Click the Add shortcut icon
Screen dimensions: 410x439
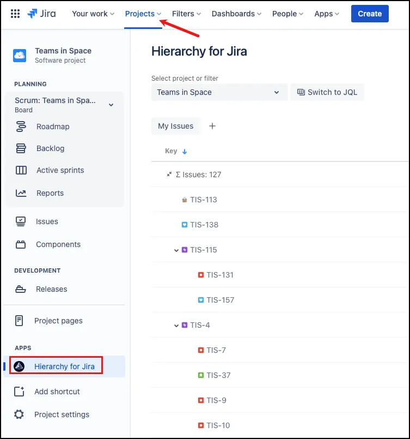click(x=19, y=392)
